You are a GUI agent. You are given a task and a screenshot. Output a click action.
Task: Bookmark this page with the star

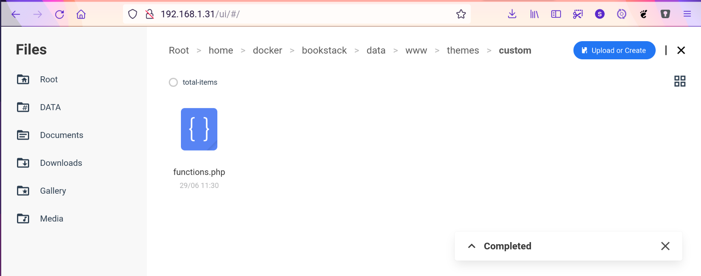[x=461, y=14]
